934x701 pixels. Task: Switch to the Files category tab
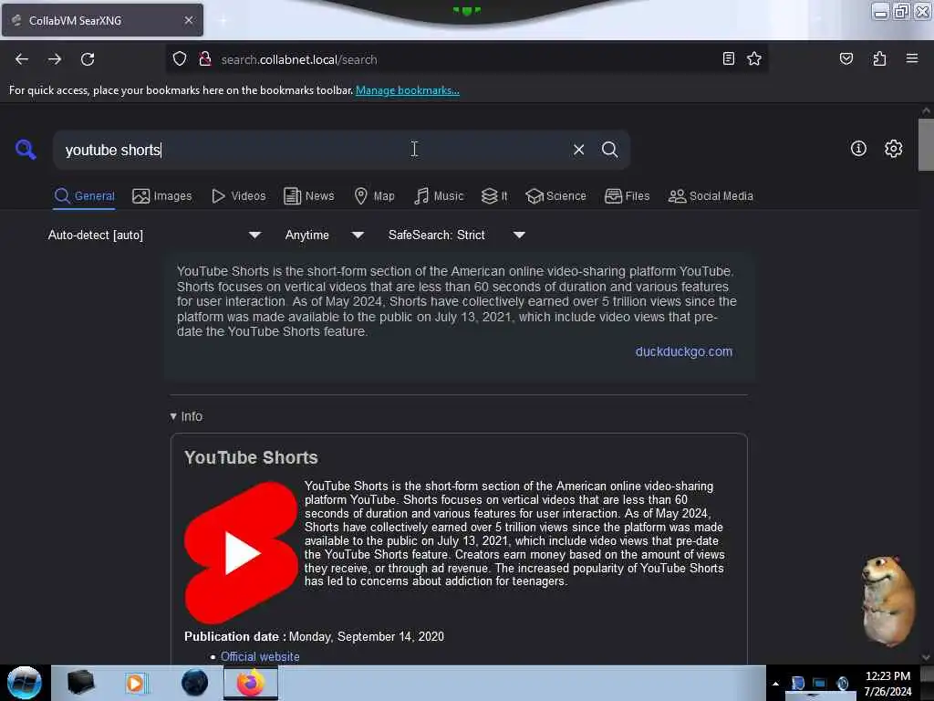tap(627, 196)
